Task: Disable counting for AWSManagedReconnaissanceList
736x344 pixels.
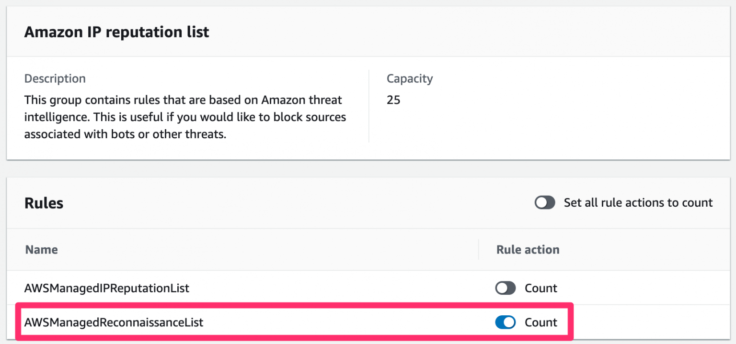Action: 505,322
